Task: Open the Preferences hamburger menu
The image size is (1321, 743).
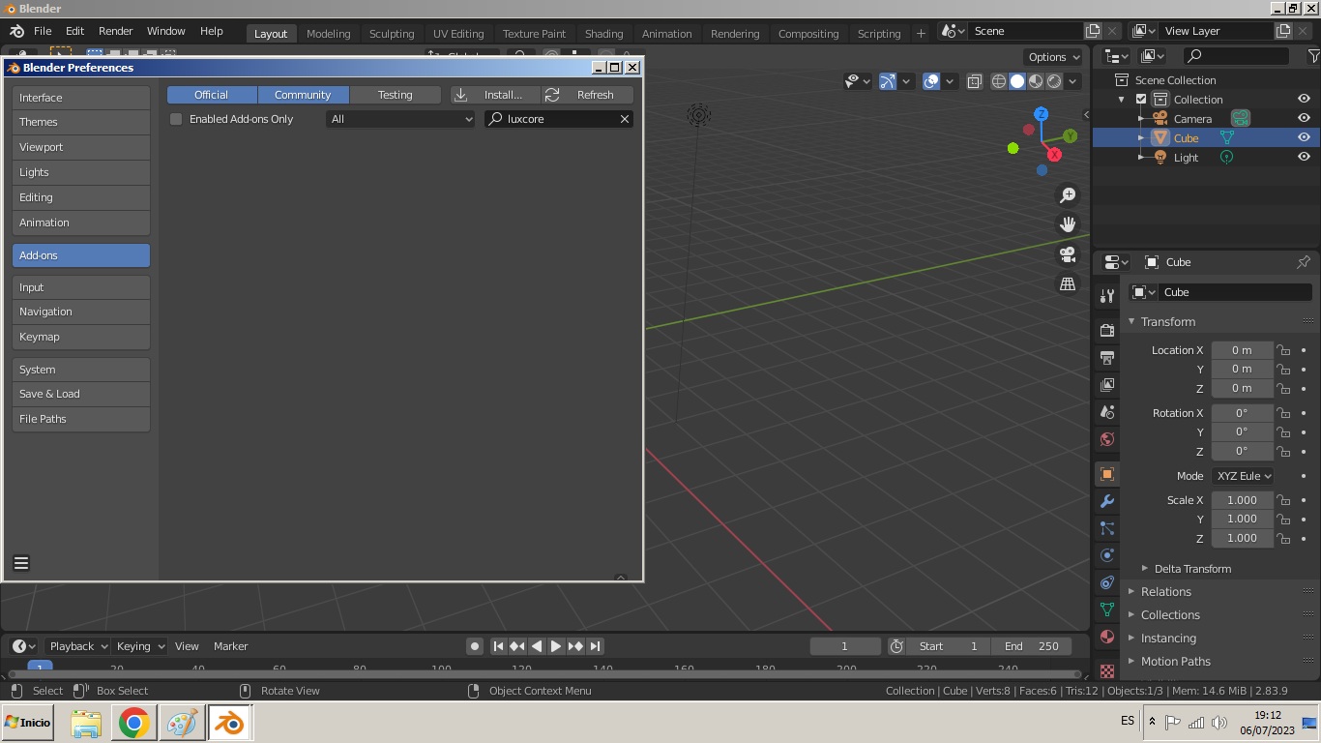Action: [x=21, y=563]
